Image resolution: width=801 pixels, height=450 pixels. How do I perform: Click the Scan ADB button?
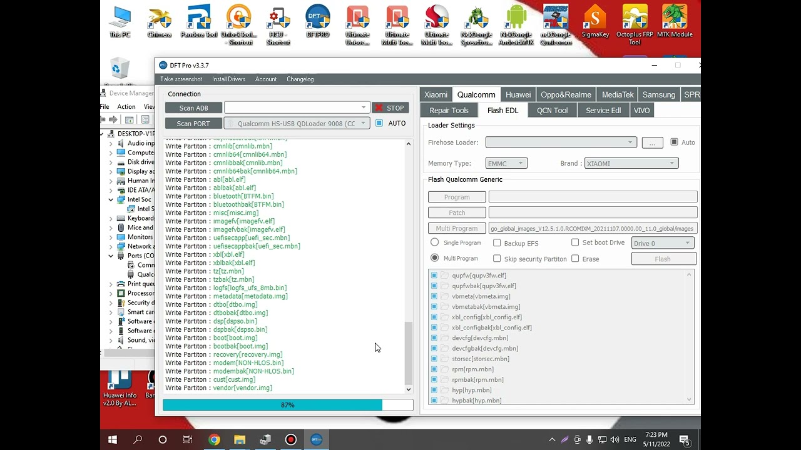[193, 108]
